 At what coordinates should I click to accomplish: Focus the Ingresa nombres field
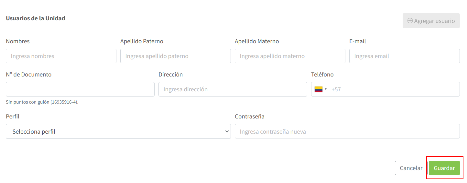tap(61, 56)
